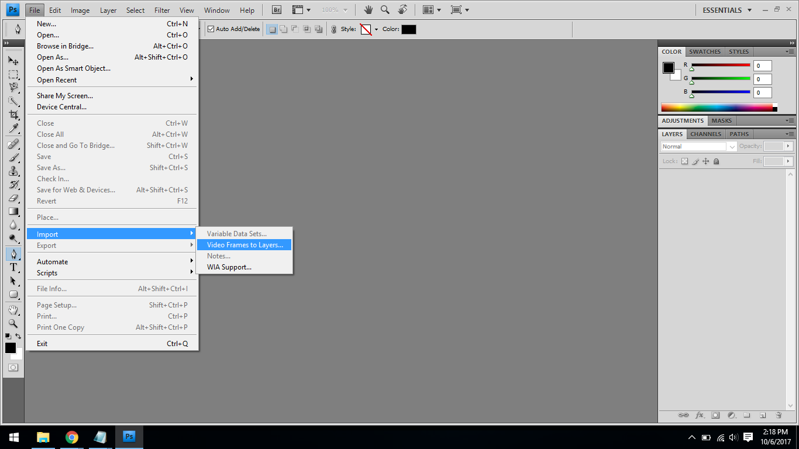Toggle the Auto Add/Delete checkbox
This screenshot has height=449, width=799.
(x=211, y=29)
